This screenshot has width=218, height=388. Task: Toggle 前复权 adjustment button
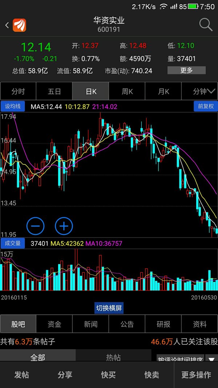click(206, 107)
